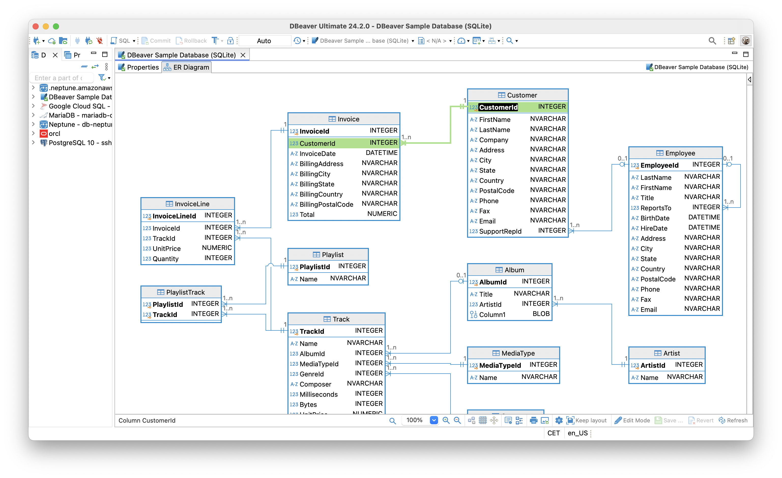Click the Zoom Out magnifier icon

[457, 420]
